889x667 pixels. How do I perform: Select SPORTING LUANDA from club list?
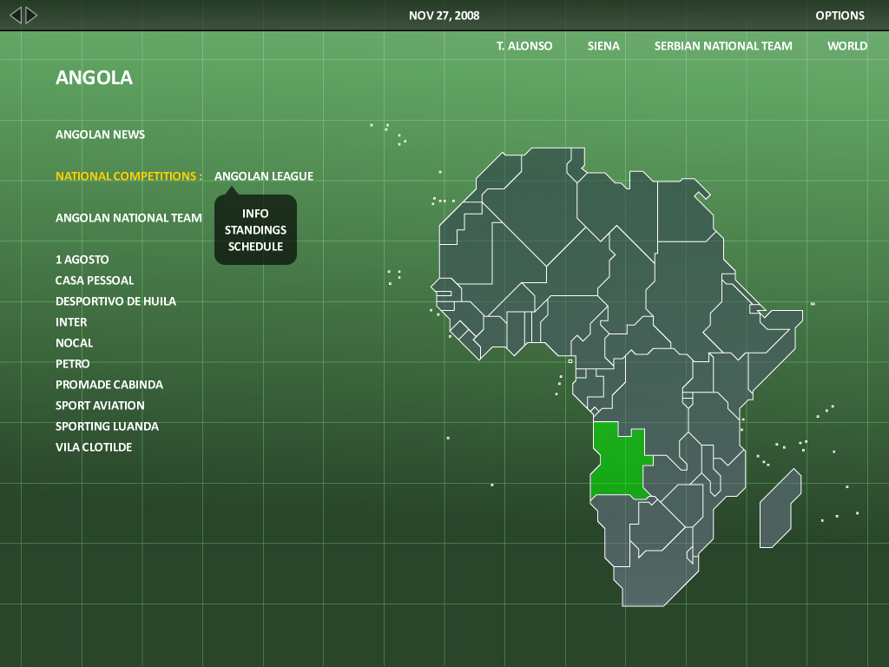coord(107,426)
